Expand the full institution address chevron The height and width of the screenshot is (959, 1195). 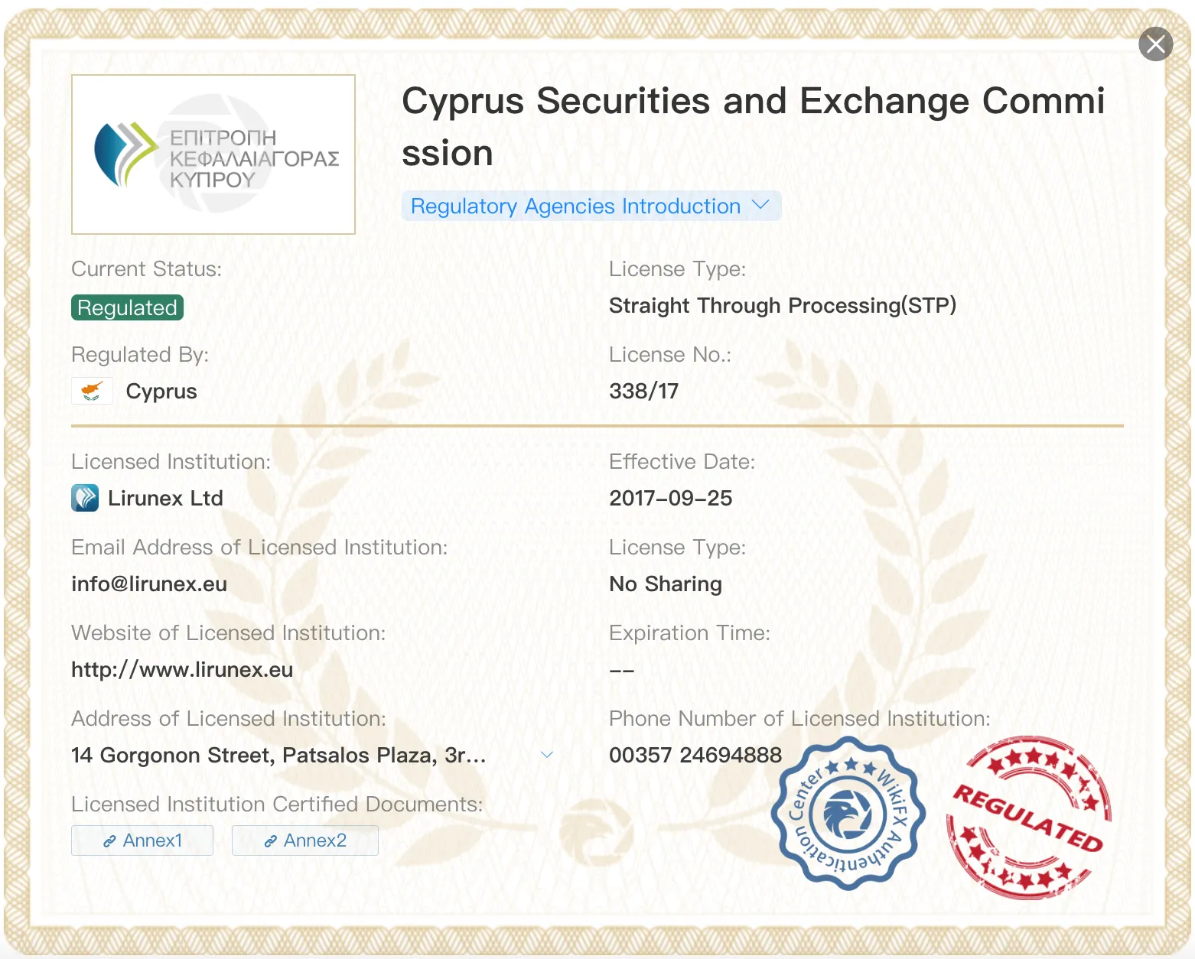click(x=547, y=755)
